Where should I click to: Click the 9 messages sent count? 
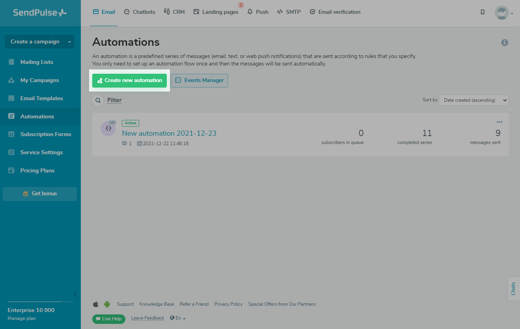point(498,133)
